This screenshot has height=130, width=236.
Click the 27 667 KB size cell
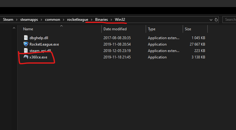197,44
